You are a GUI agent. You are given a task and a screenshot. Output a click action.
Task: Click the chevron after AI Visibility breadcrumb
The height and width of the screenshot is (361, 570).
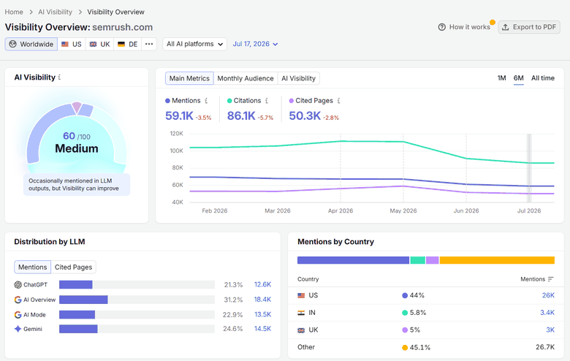pos(80,12)
